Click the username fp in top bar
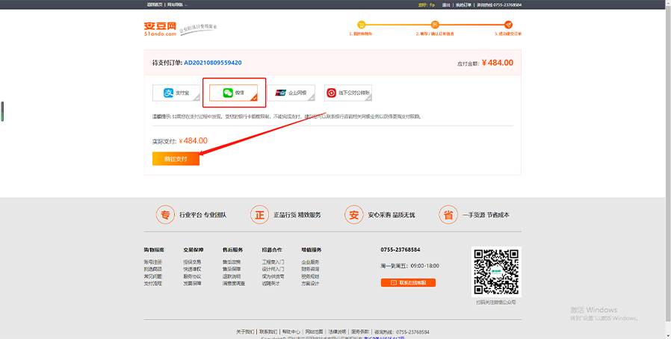Screen dimensions: 671x339 click(x=432, y=5)
